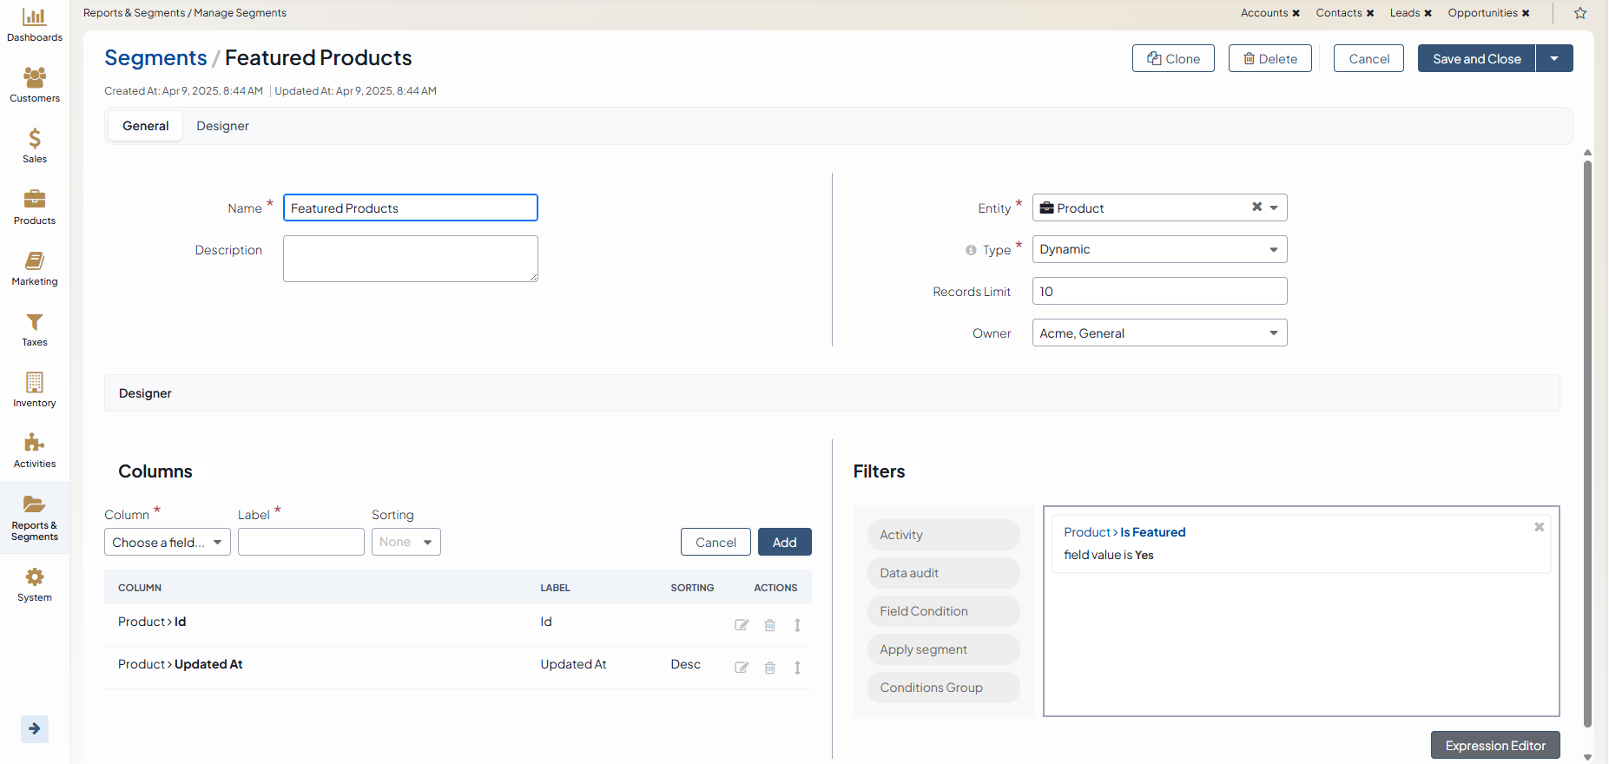Screen dimensions: 1609x764
Task: Delete the Updated At column row
Action: [769, 668]
